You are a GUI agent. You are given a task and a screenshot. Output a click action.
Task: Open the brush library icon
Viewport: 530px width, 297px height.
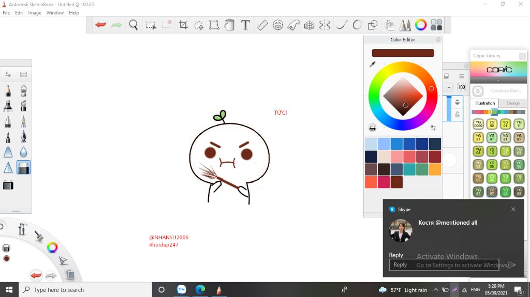click(23, 74)
